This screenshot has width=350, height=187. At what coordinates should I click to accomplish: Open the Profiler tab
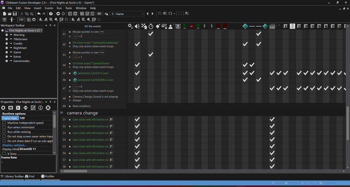(48, 176)
